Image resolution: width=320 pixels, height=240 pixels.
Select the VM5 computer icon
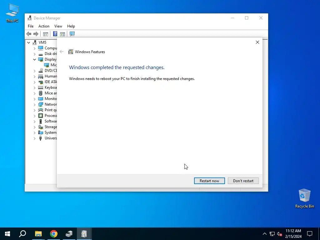(35, 42)
